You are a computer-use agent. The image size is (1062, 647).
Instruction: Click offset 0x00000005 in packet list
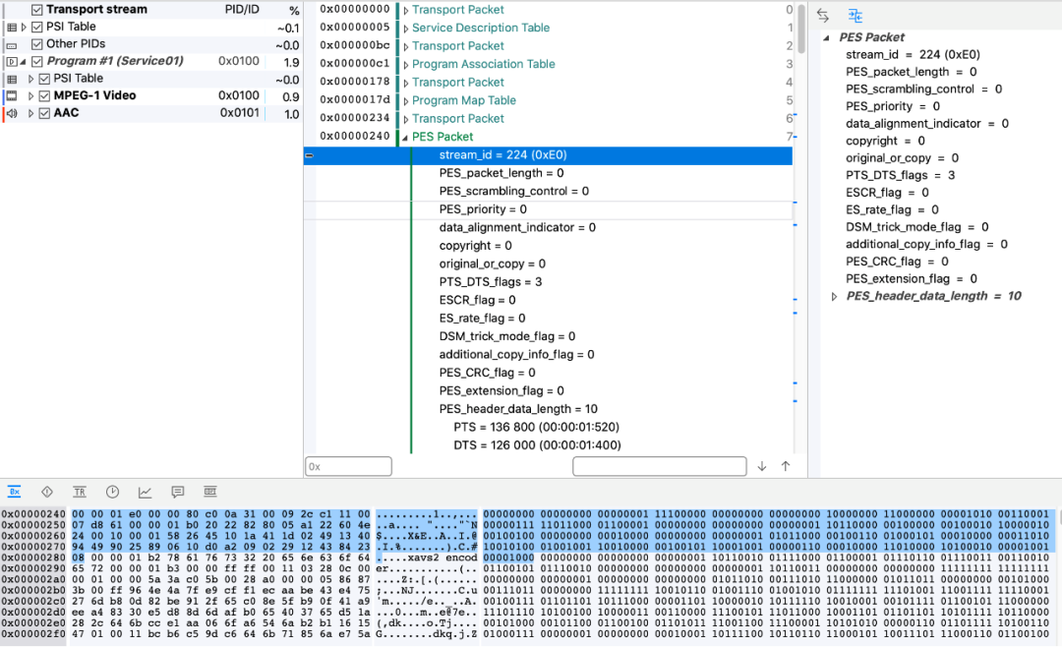pos(355,28)
